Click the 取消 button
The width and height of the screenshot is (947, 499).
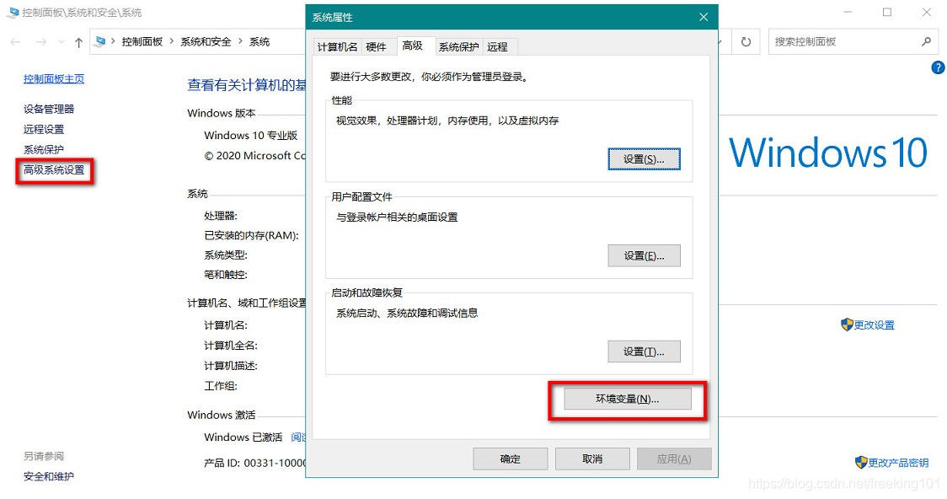point(592,459)
